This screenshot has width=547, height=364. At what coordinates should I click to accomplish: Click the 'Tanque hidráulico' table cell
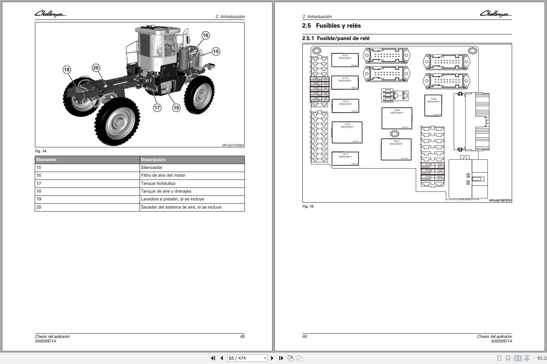coord(192,183)
